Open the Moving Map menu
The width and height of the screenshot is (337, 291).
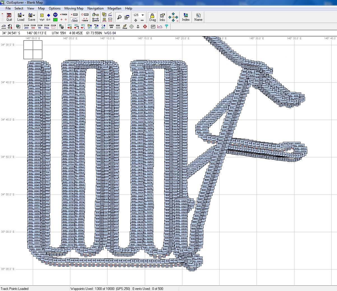tap(74, 8)
